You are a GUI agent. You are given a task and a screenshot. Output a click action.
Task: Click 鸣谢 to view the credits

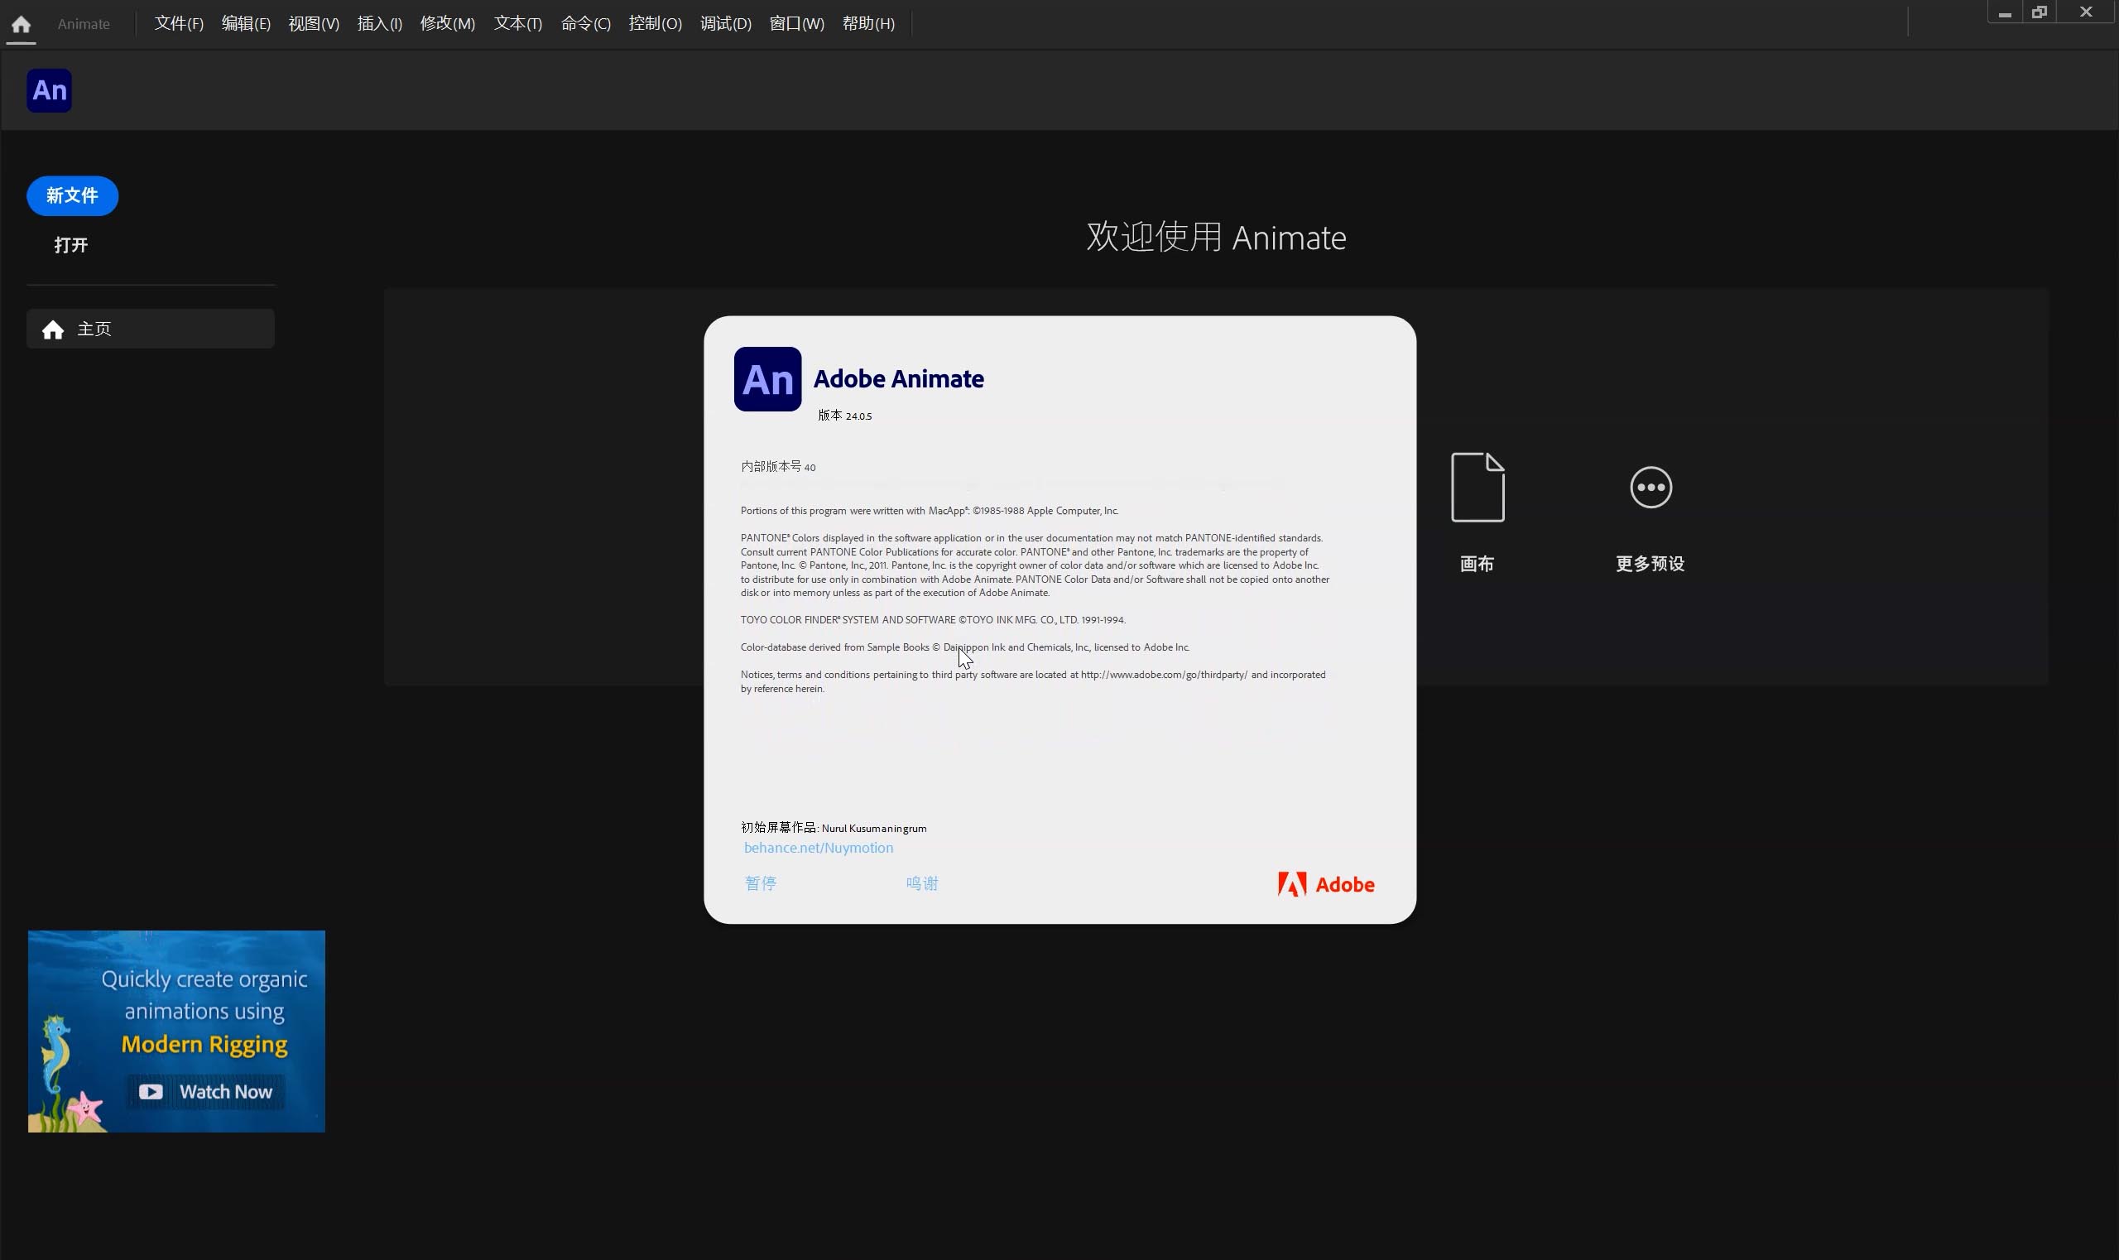pyautogui.click(x=922, y=883)
